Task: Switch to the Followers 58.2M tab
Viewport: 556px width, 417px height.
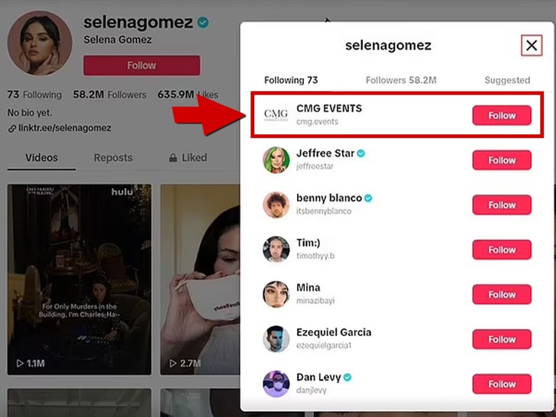Action: [x=401, y=80]
